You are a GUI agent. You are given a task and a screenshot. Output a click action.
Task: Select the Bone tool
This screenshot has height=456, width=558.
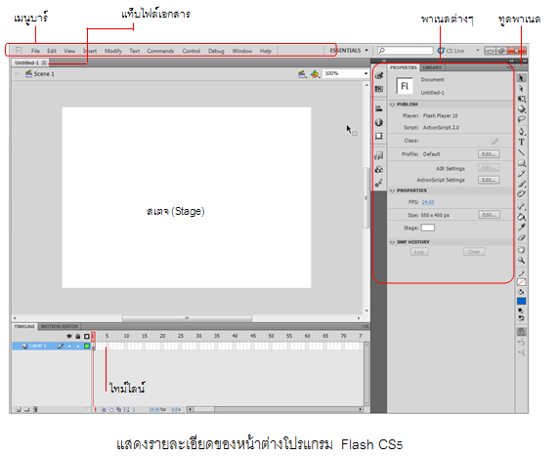tap(521, 206)
